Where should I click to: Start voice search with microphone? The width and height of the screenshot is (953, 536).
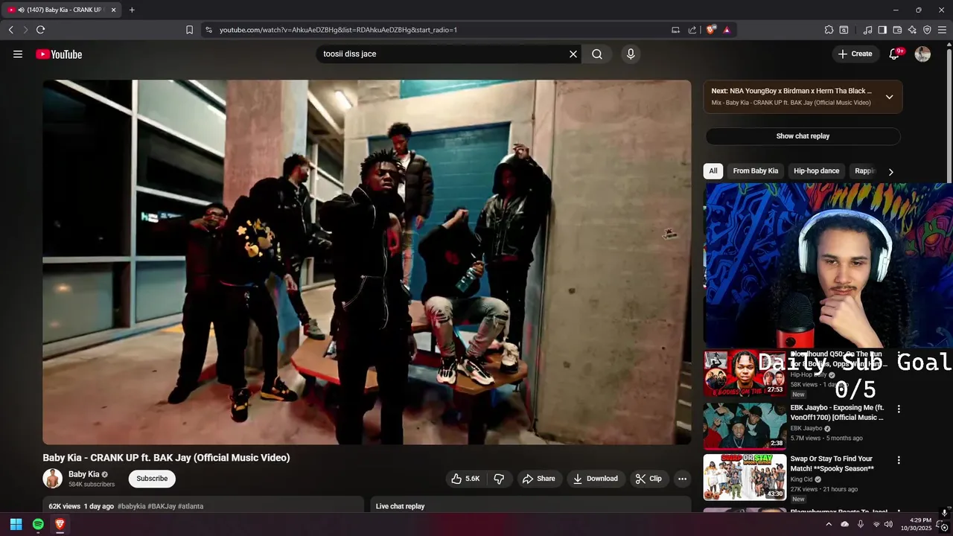pos(631,54)
